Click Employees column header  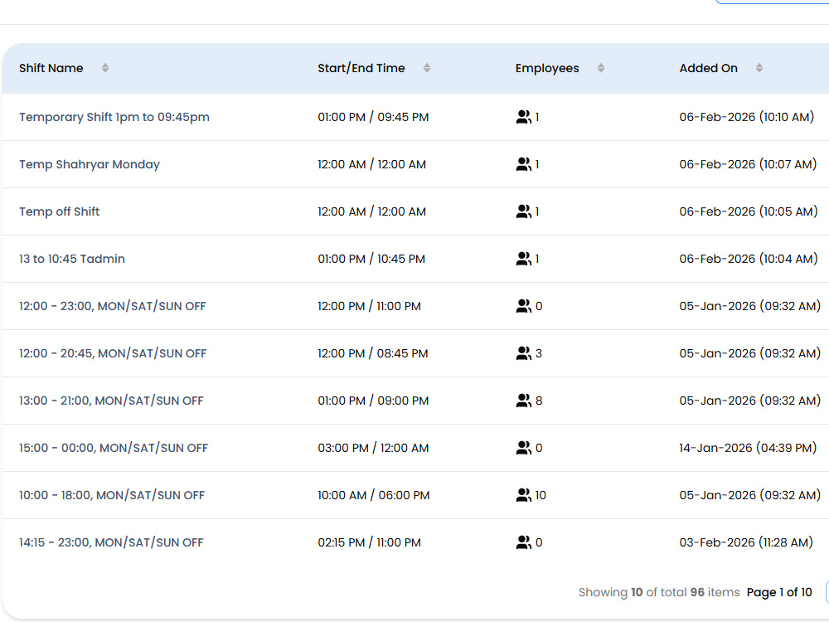coord(547,68)
